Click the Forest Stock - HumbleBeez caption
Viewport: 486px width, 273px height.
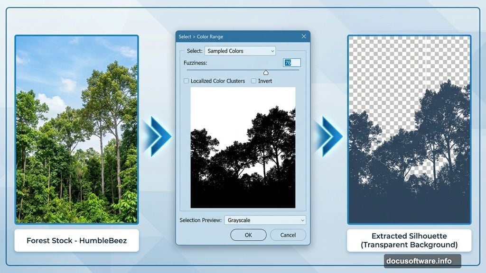(76, 240)
